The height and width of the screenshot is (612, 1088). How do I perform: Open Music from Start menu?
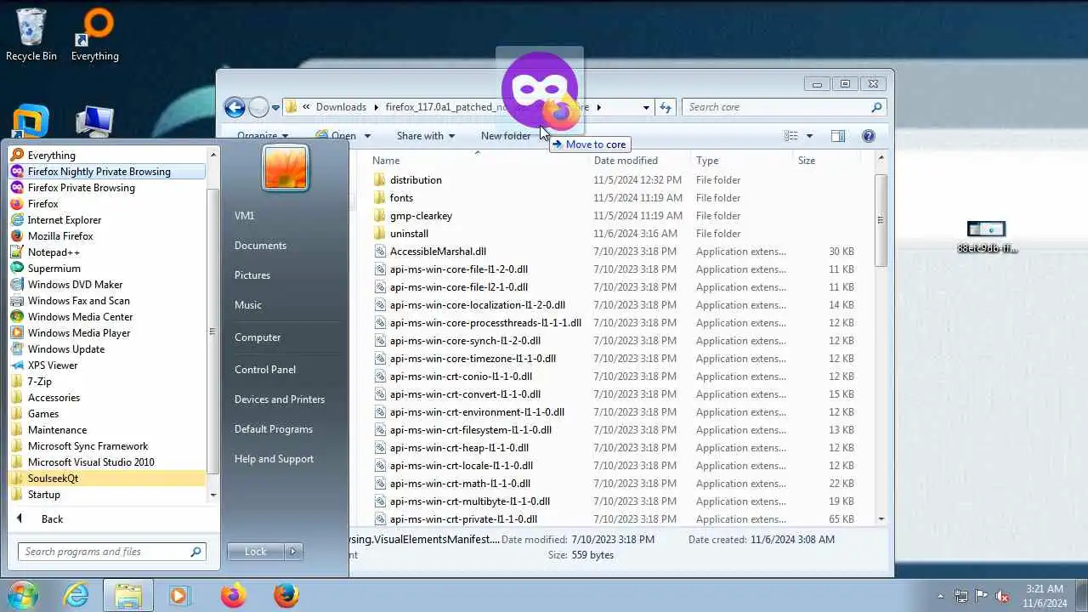click(248, 305)
